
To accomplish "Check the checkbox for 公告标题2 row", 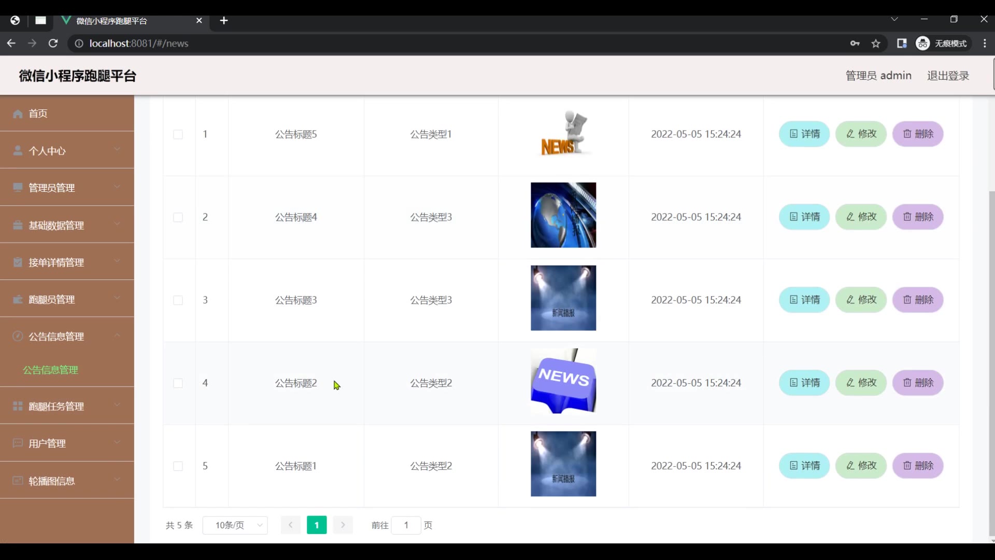I will pos(178,383).
